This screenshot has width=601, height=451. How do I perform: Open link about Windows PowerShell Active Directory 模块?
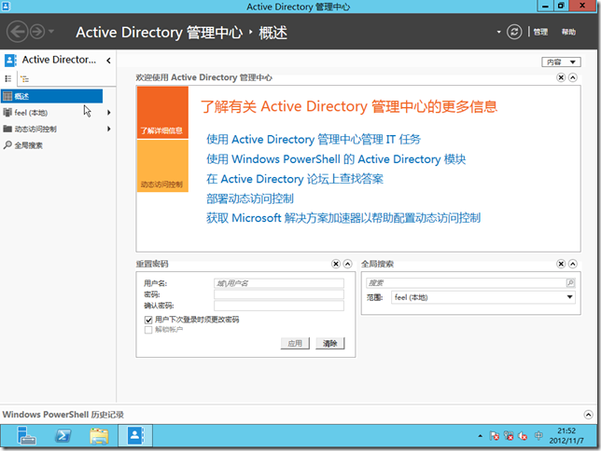tap(336, 159)
